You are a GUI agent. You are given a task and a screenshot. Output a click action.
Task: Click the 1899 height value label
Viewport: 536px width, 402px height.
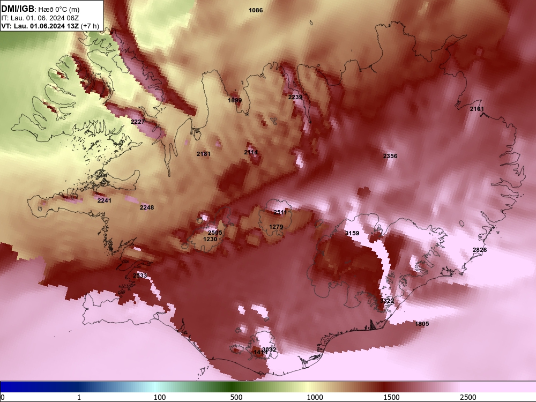(235, 101)
